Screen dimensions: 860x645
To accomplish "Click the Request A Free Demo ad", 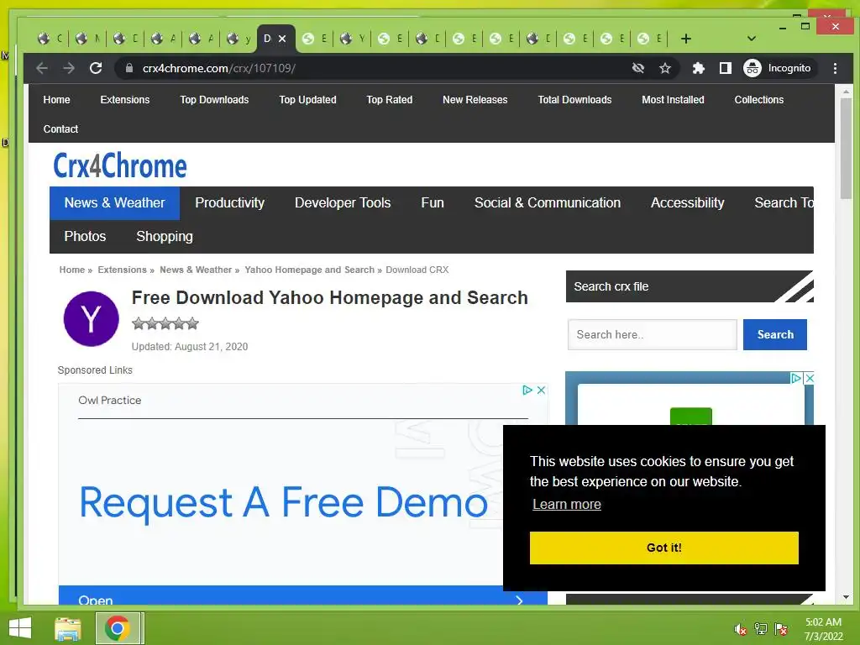I will click(x=284, y=502).
